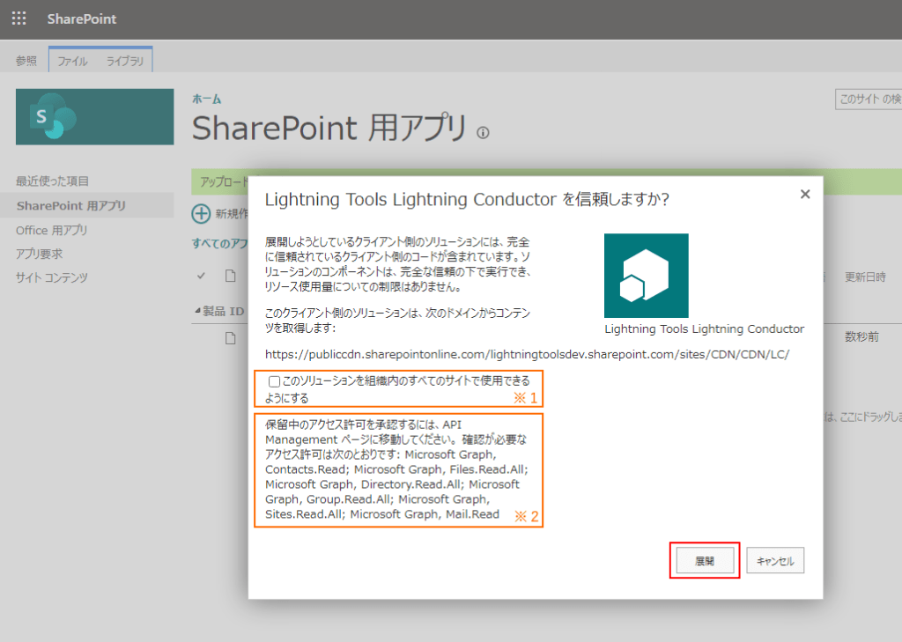Switch to the ファイル ribbon tab
The image size is (902, 642).
pyautogui.click(x=72, y=61)
